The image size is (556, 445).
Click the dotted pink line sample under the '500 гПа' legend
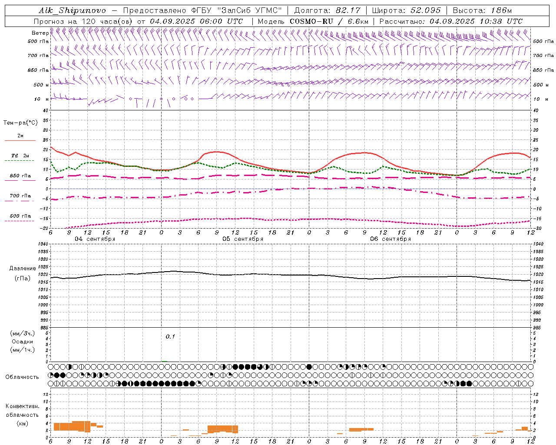point(19,221)
